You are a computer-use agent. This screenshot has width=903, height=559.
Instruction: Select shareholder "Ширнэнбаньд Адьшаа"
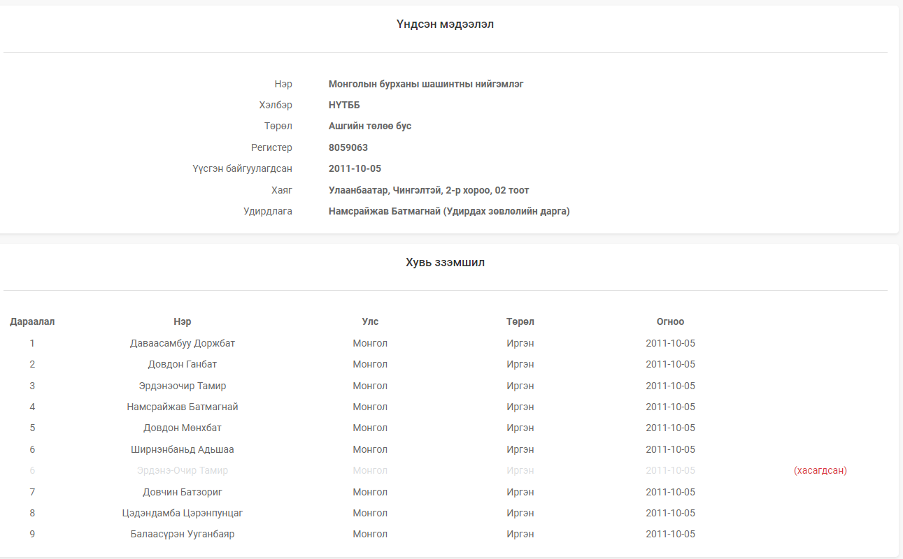183,449
